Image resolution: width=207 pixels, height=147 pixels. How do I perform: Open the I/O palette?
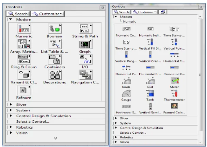click(x=85, y=59)
